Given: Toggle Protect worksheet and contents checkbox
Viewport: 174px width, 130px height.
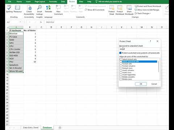Looking at the screenshot, I should [120, 53].
